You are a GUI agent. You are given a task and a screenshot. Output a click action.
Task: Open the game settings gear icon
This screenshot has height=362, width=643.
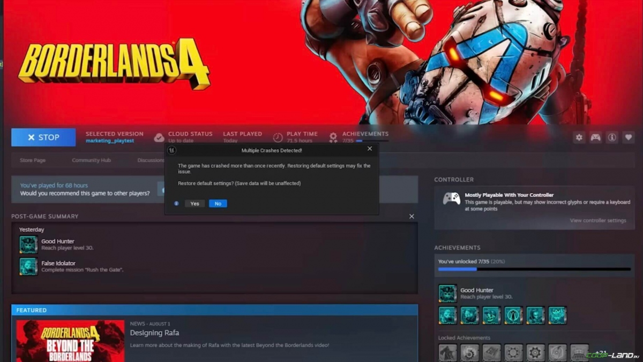click(579, 137)
